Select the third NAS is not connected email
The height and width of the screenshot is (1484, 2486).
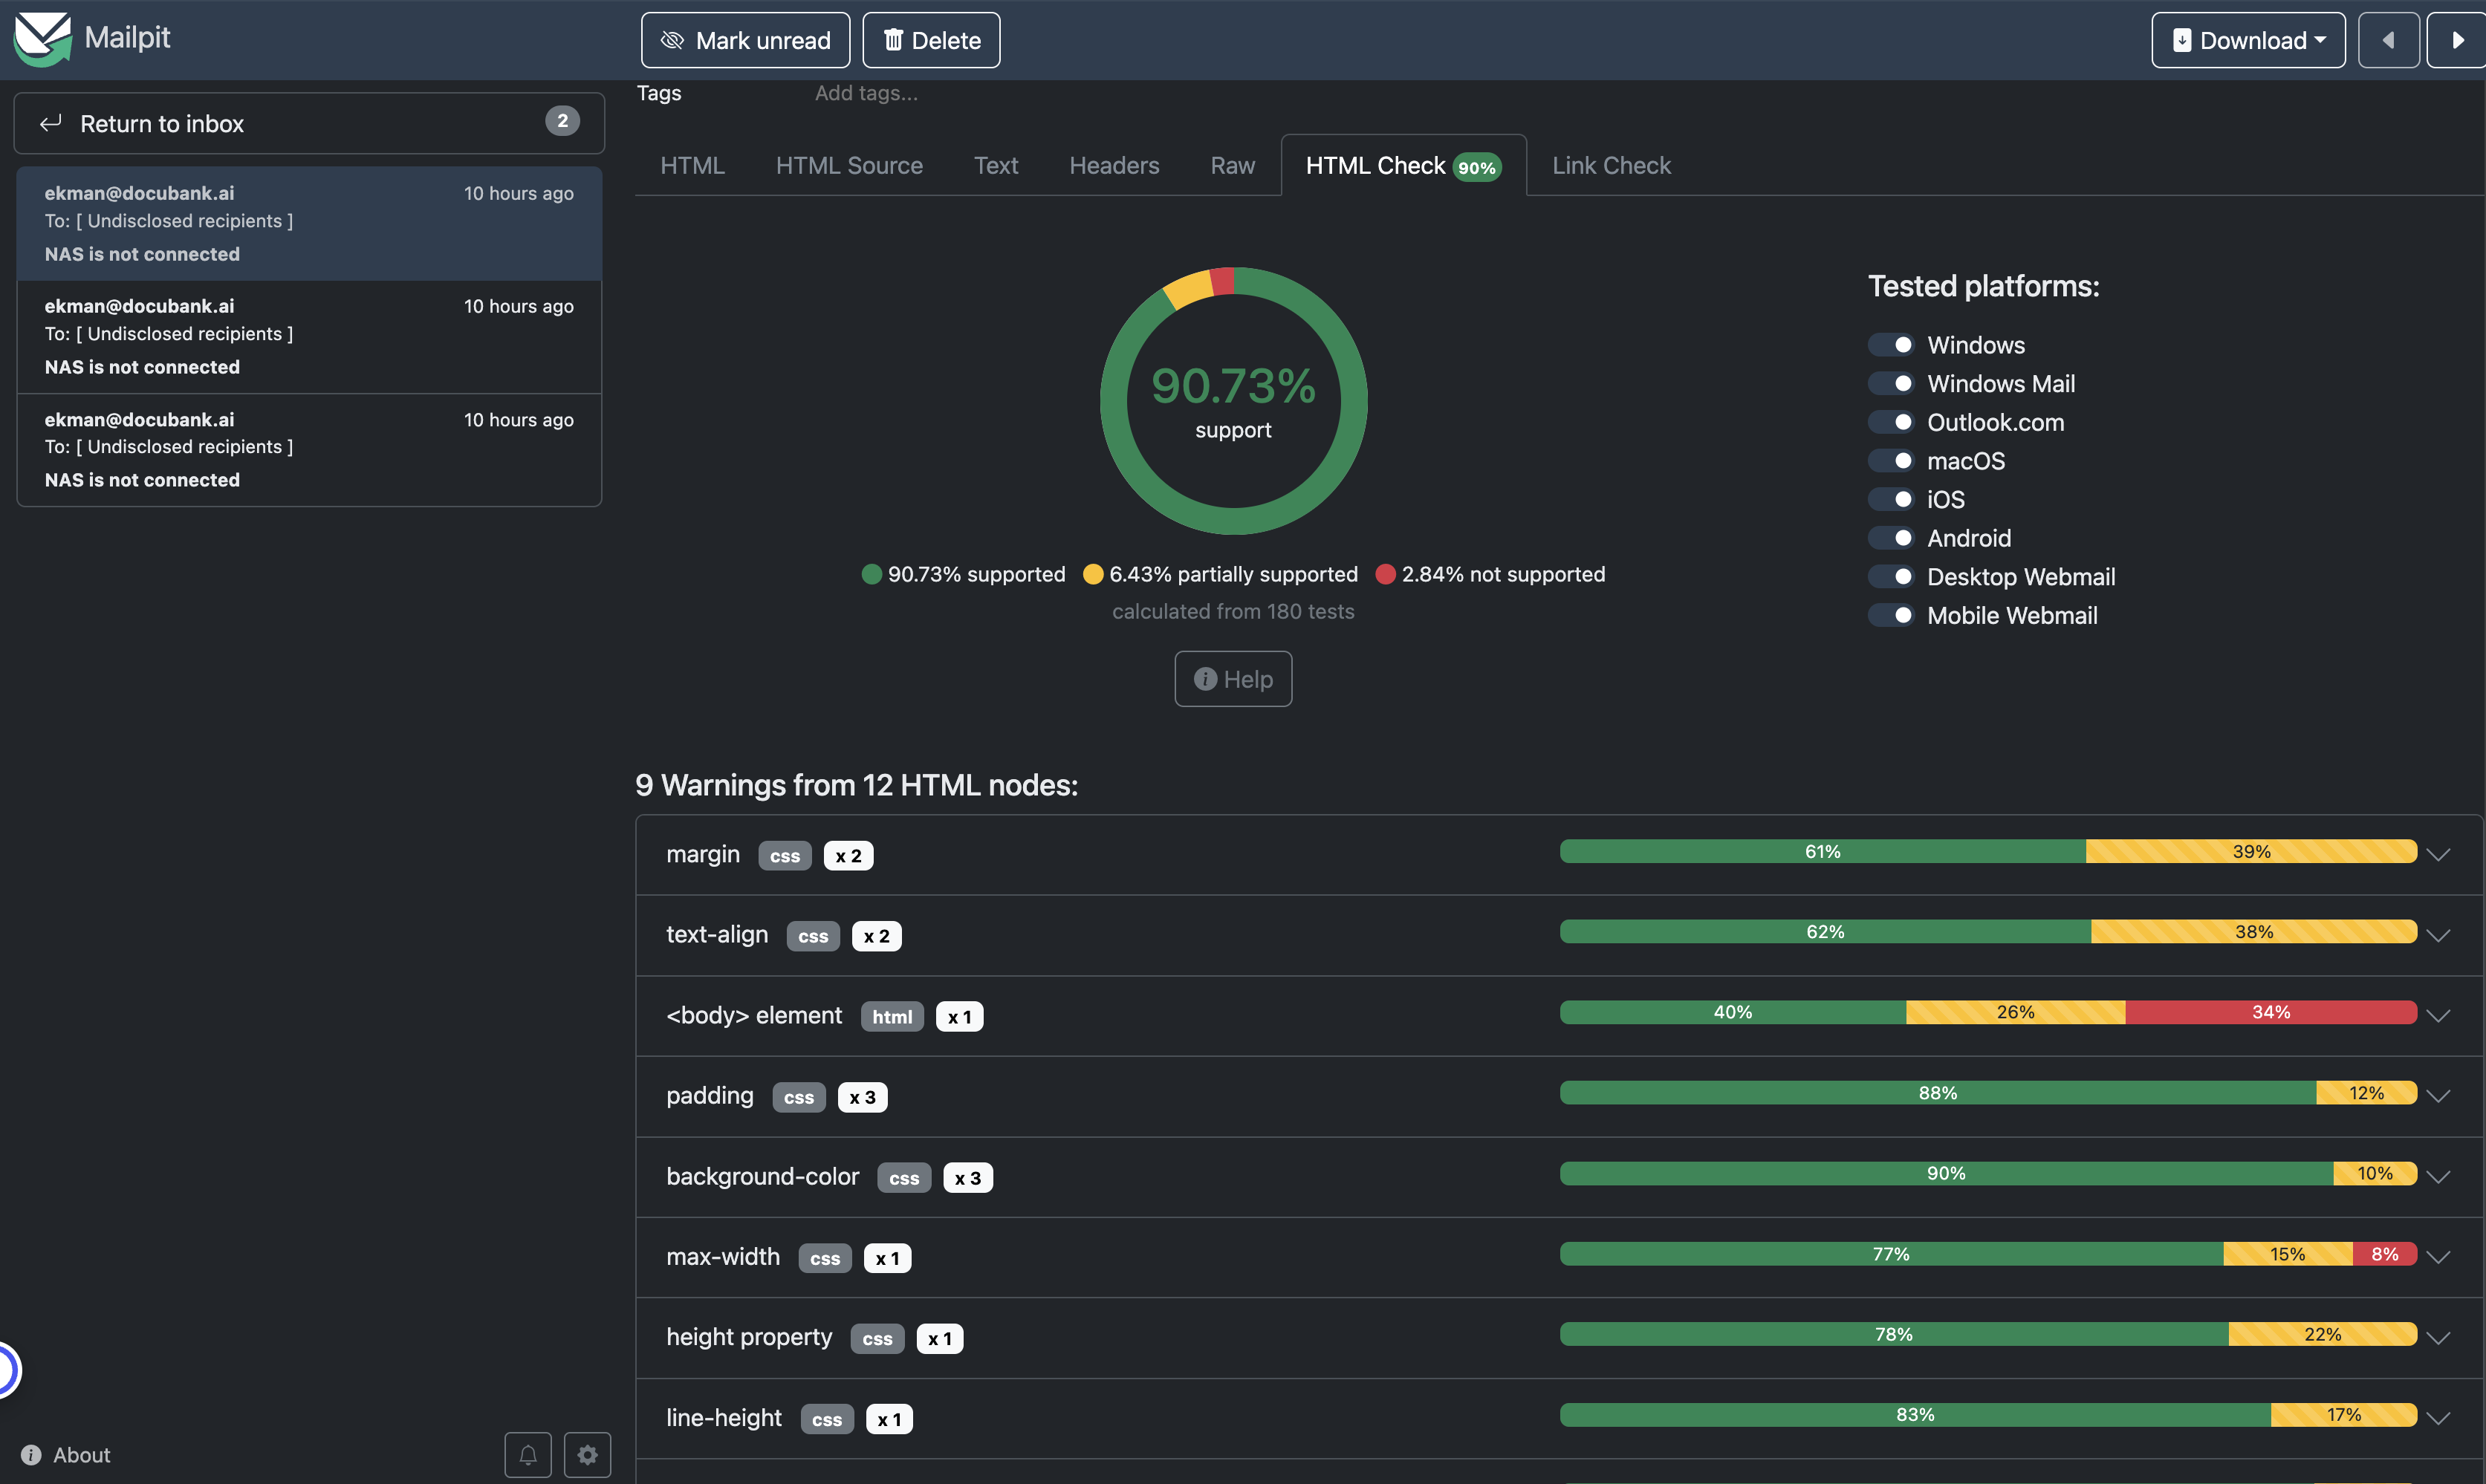tap(309, 449)
